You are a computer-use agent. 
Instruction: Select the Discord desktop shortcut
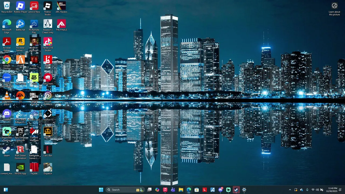pyautogui.click(x=7, y=115)
